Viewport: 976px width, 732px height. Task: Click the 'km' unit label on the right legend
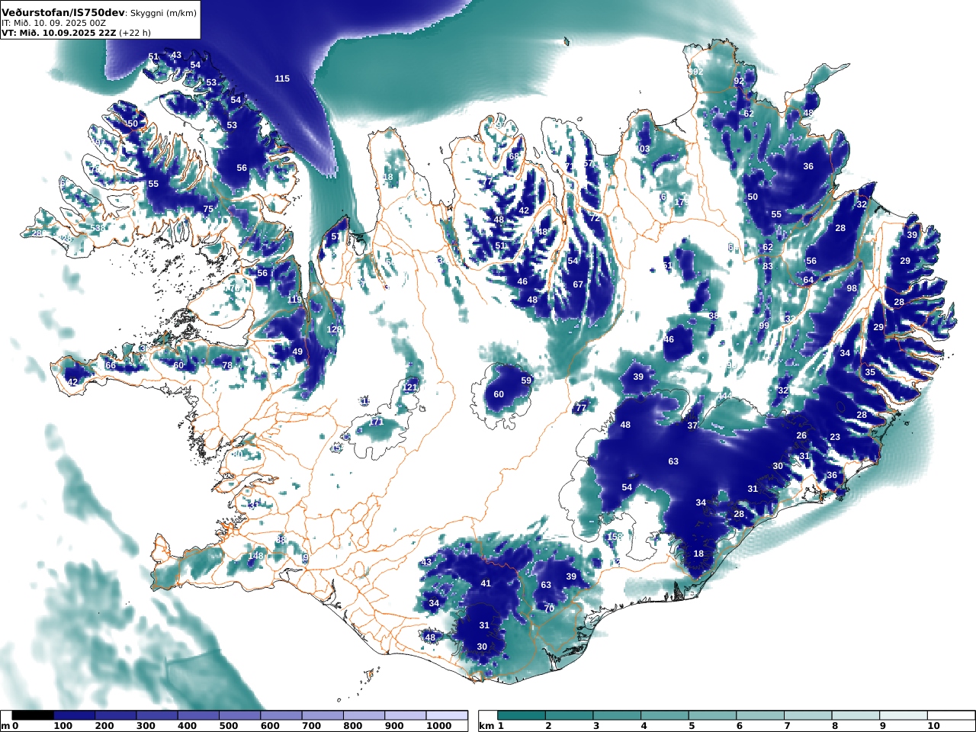tap(486, 726)
